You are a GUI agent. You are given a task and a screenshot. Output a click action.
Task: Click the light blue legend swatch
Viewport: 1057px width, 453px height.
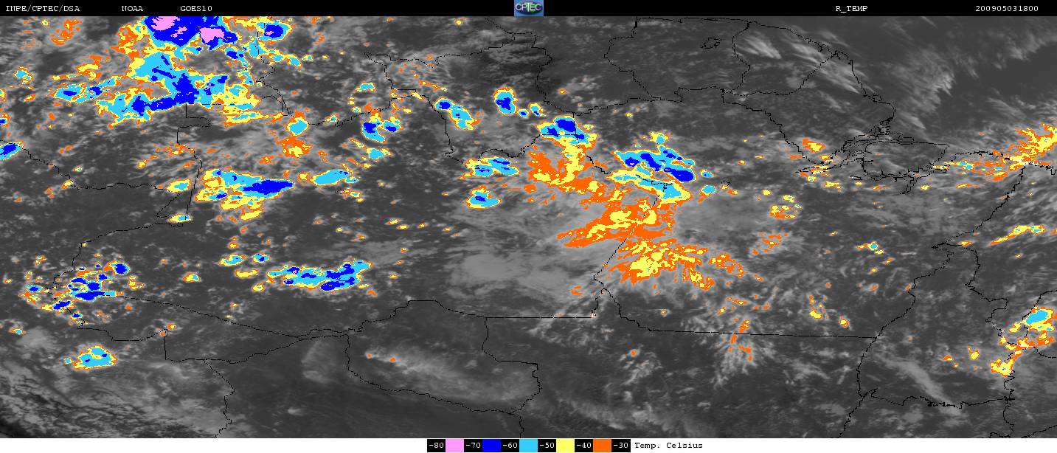coord(528,446)
